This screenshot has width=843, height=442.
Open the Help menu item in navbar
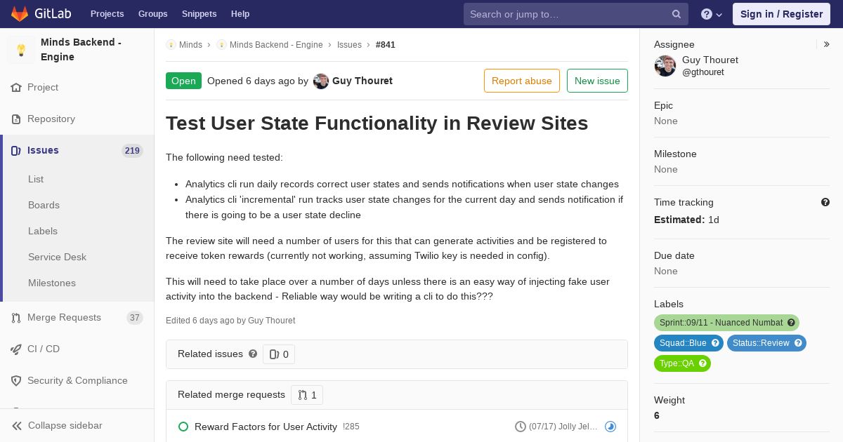(x=240, y=14)
